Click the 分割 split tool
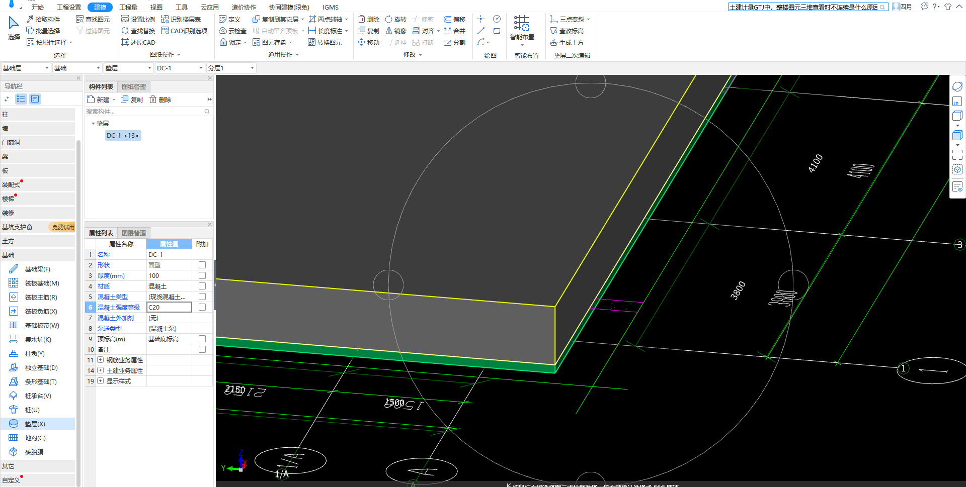 coord(455,42)
